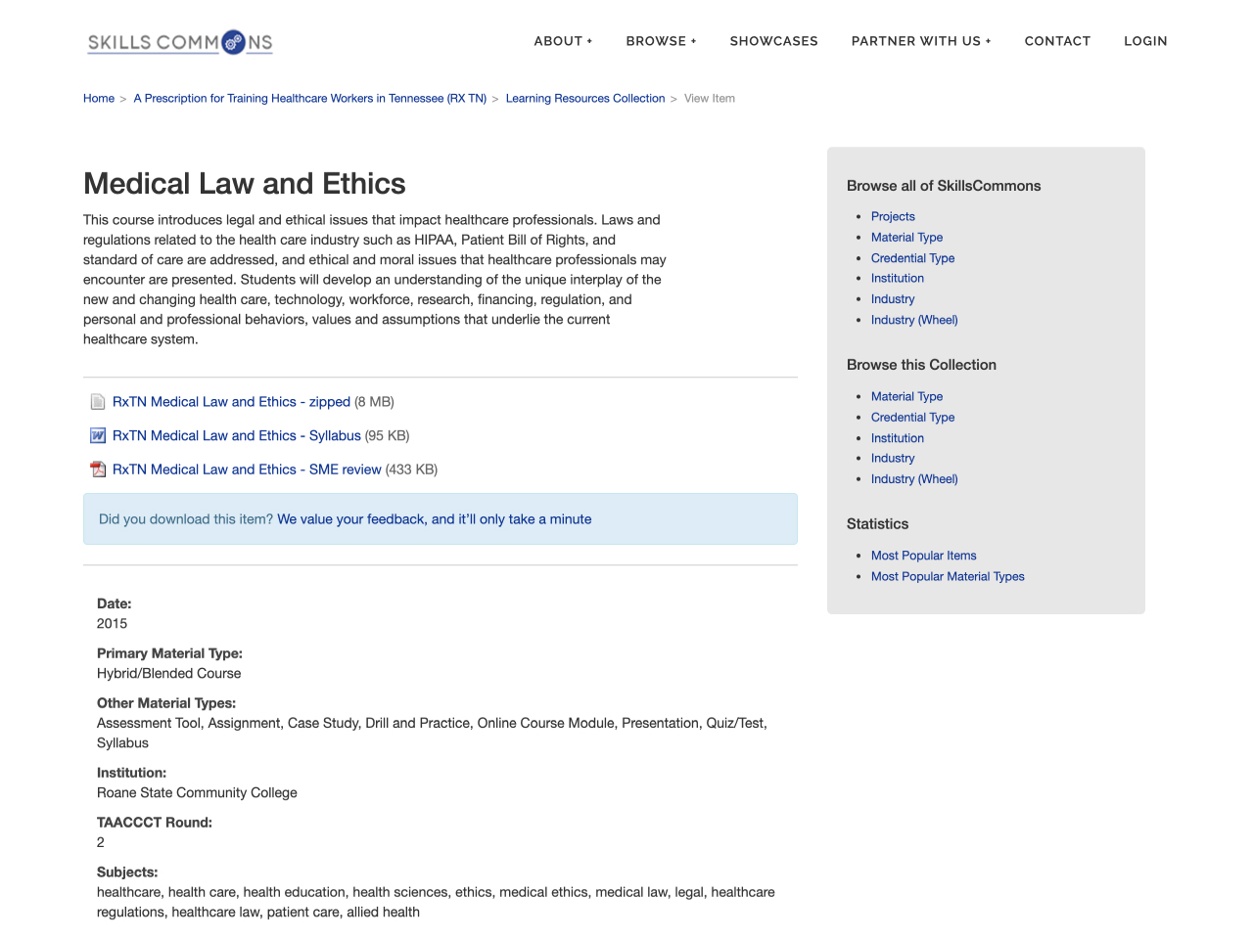Click the zipped file document icon
This screenshot has width=1253, height=939.
click(98, 402)
